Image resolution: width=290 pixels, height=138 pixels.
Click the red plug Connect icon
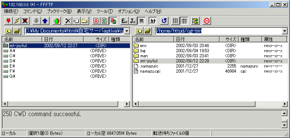[8, 21]
